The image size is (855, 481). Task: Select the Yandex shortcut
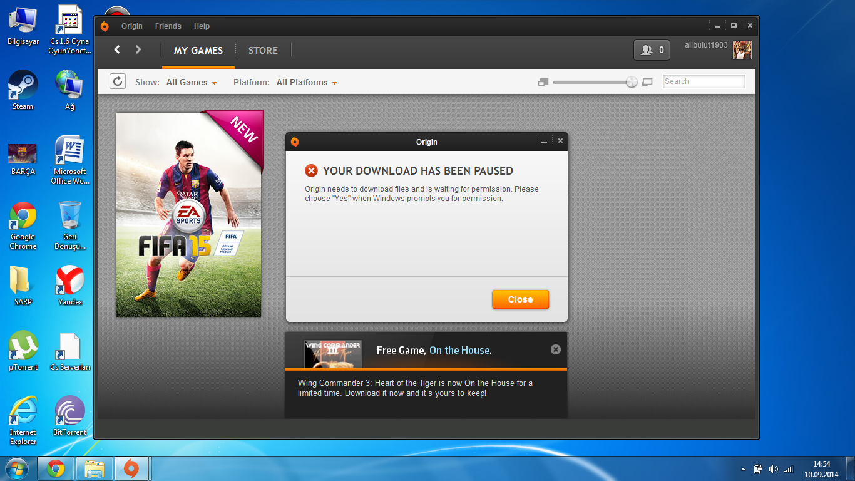(x=70, y=286)
